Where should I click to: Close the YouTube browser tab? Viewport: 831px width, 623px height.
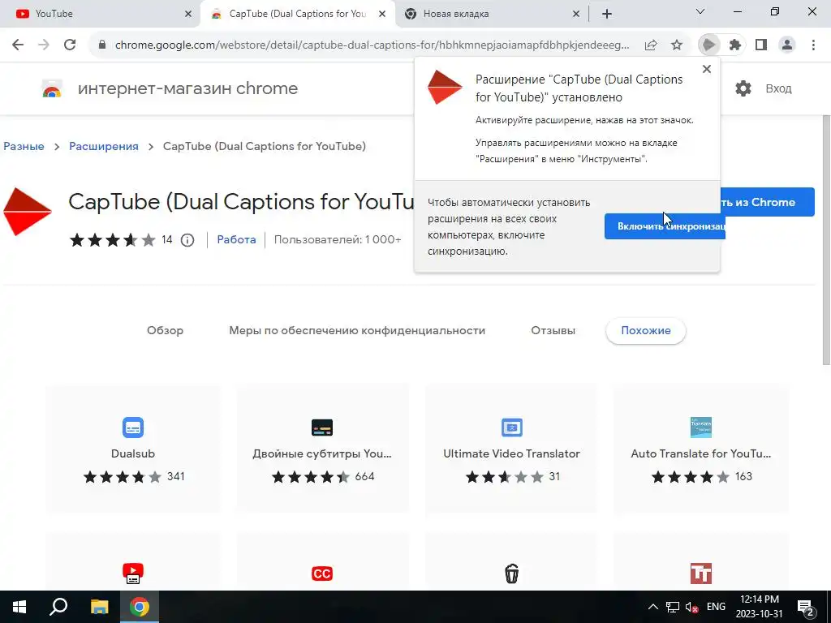click(x=187, y=14)
